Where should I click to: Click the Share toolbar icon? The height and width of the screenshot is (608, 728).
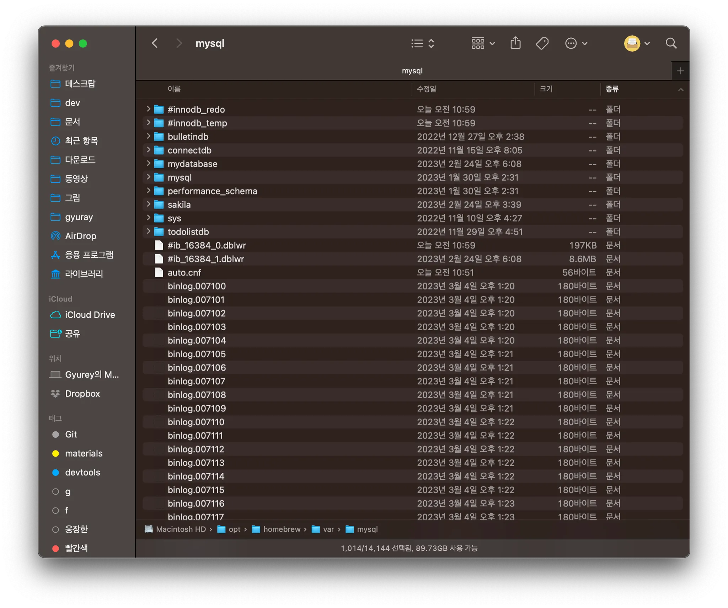515,43
